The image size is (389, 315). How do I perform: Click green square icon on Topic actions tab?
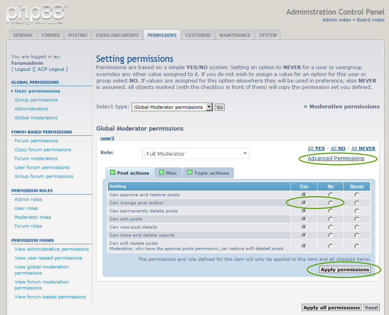[190, 173]
